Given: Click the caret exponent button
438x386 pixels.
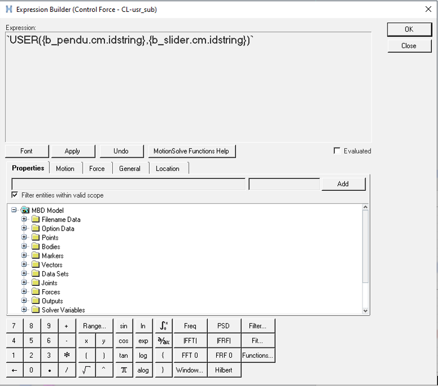Looking at the screenshot, I should pyautogui.click(x=103, y=370).
